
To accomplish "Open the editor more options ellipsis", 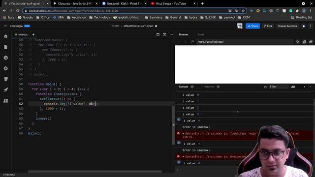I will click(171, 34).
